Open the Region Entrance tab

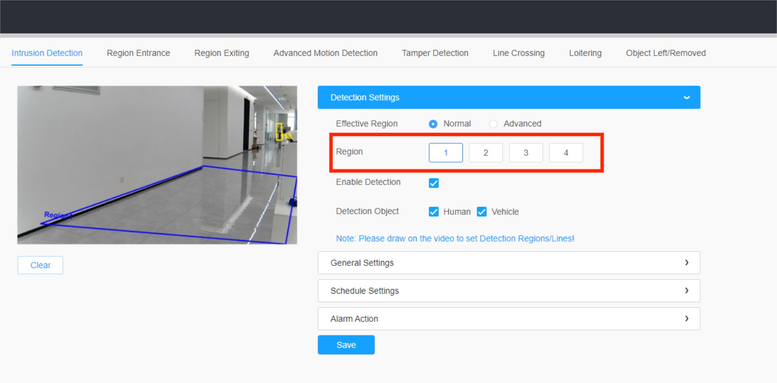pos(138,53)
